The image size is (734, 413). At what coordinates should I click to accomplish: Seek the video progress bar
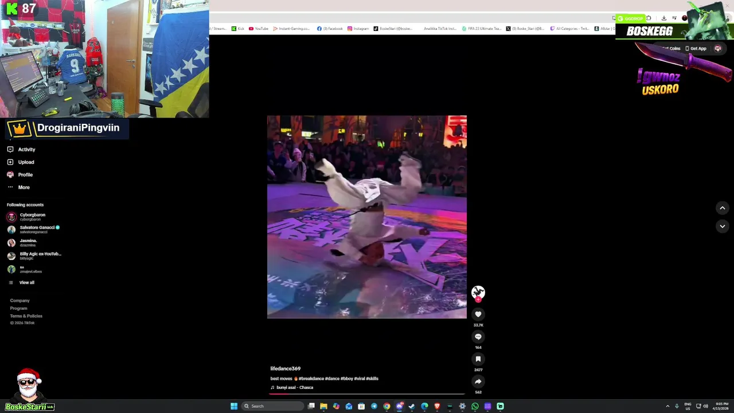click(367, 394)
